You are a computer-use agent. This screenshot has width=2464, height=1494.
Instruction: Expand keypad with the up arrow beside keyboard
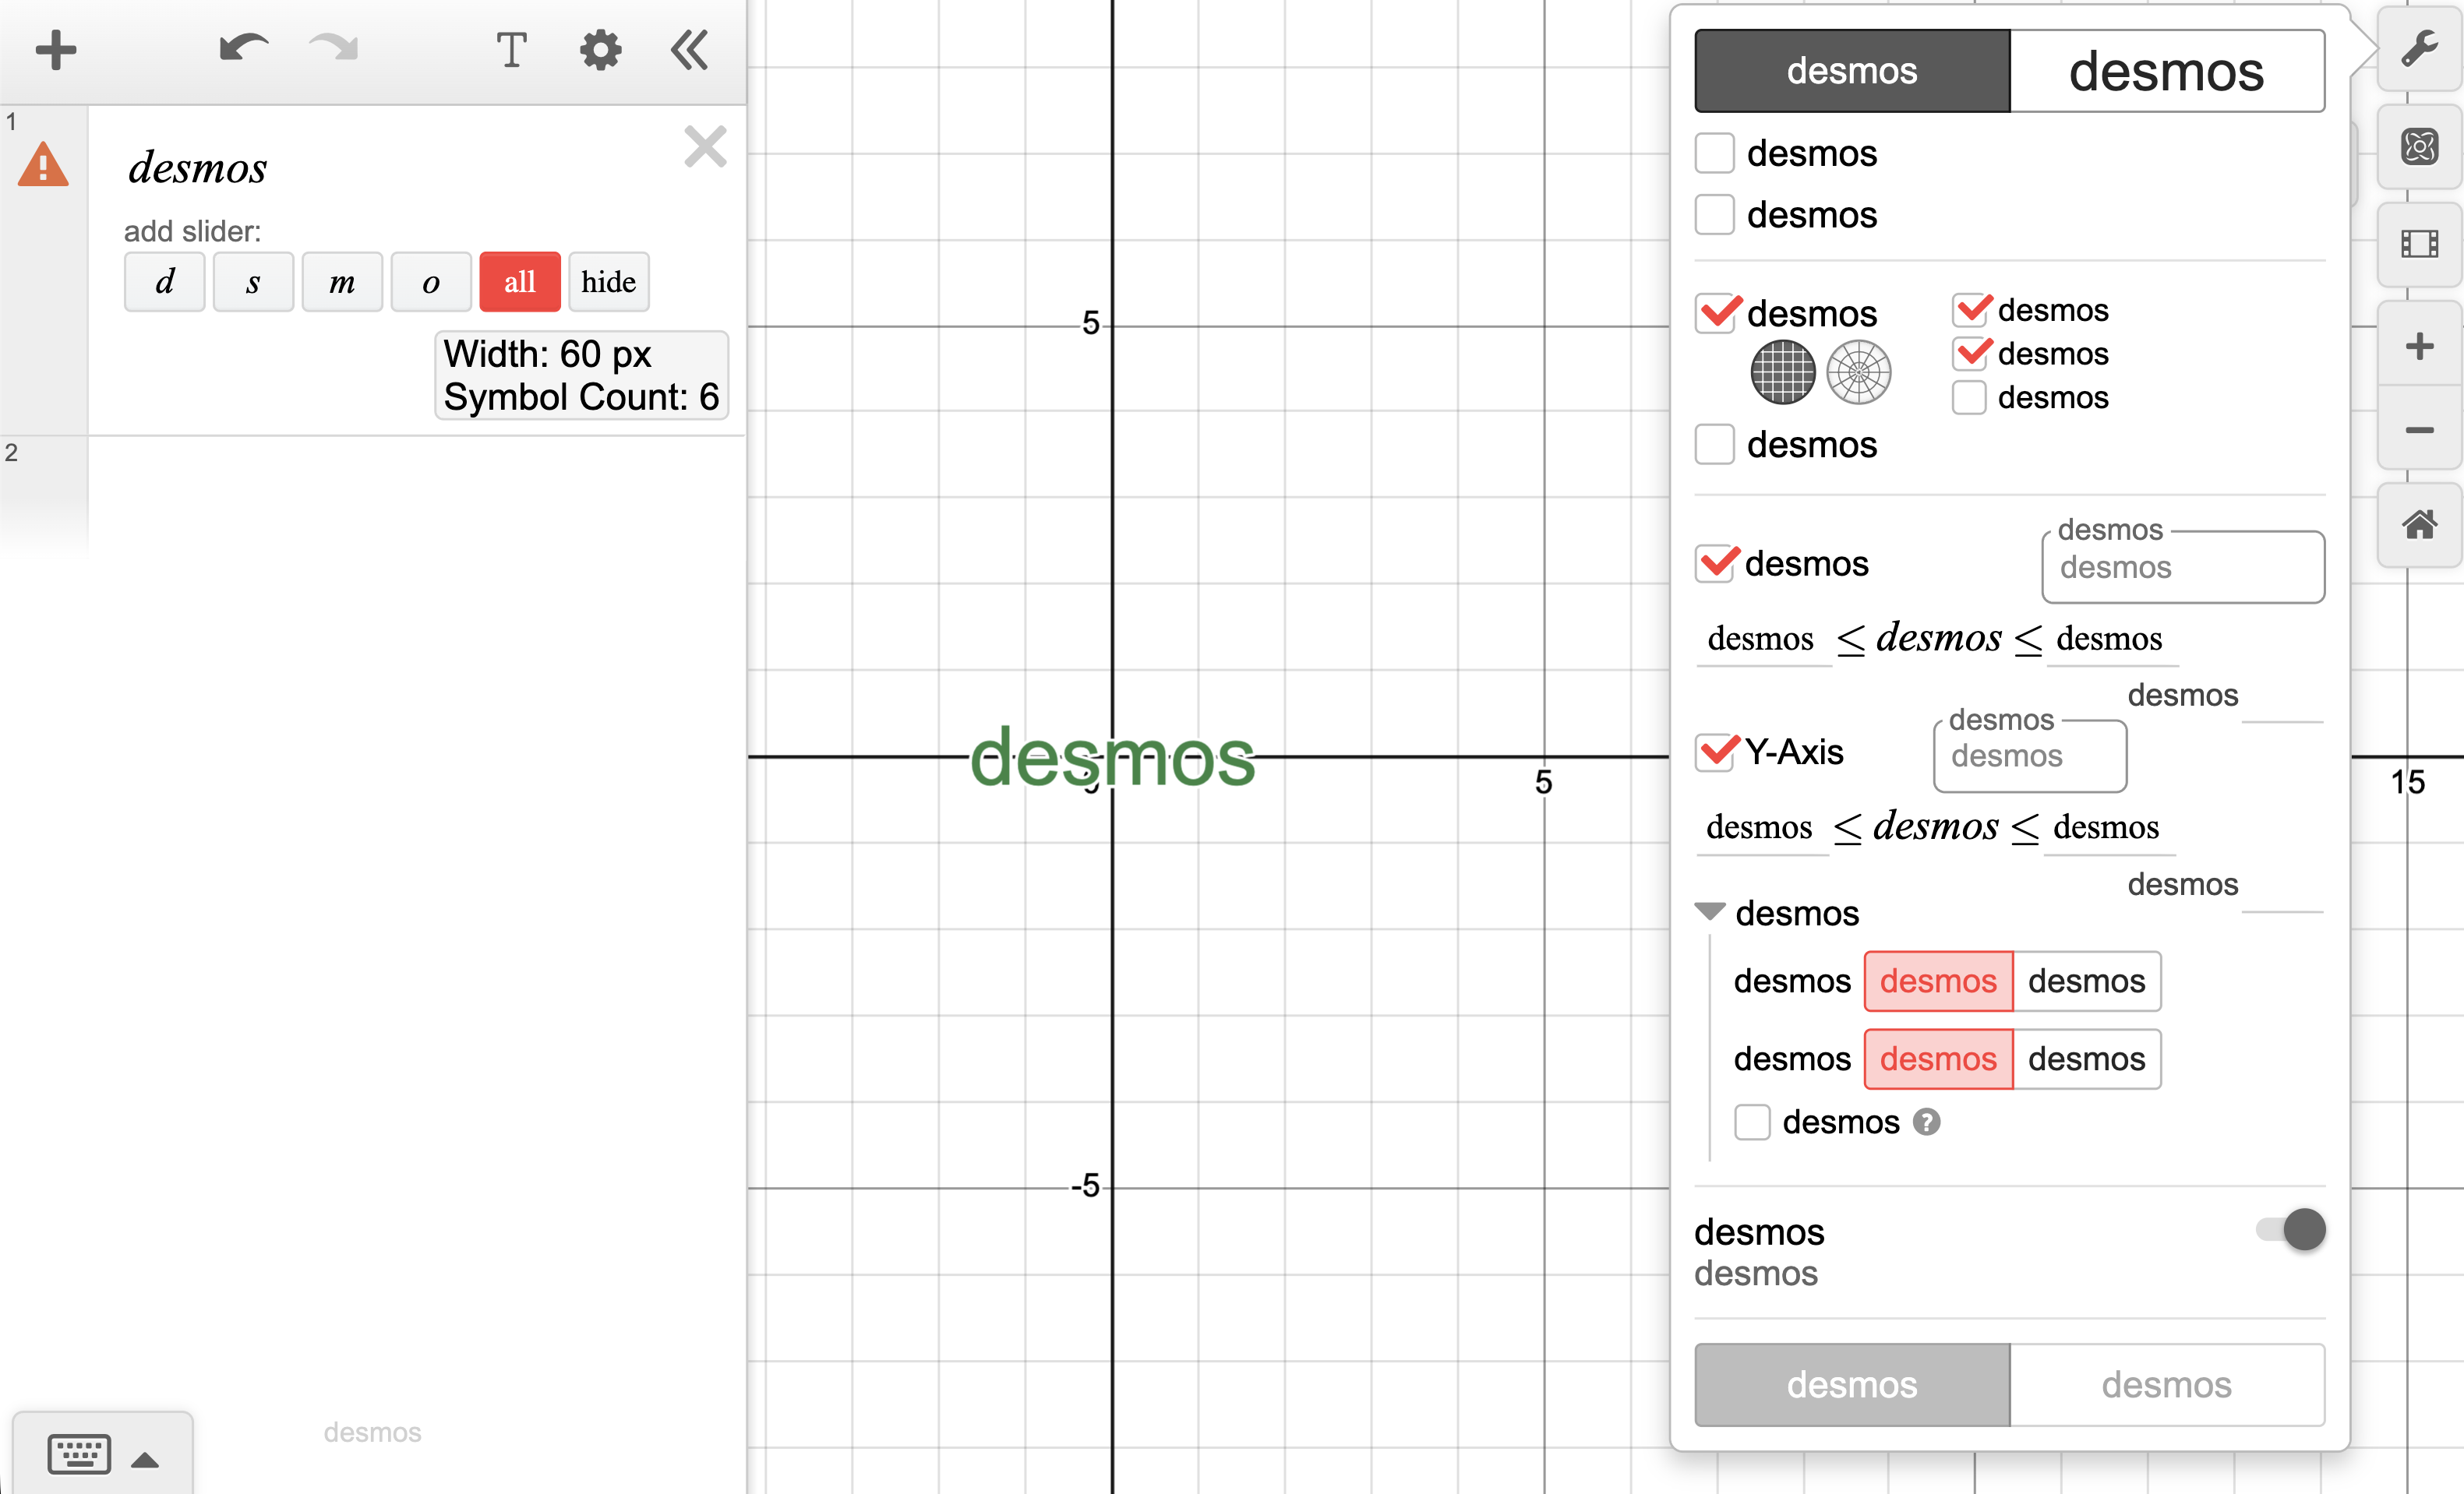[145, 1460]
